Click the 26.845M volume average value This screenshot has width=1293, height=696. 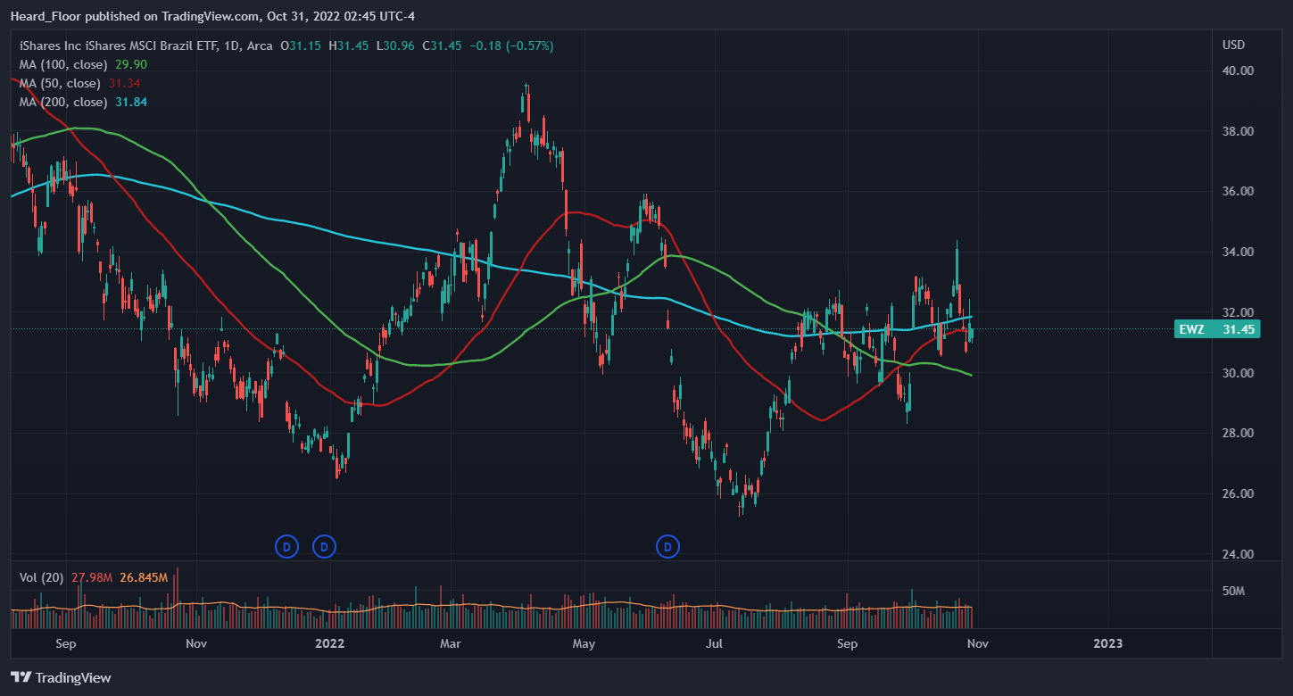pyautogui.click(x=142, y=577)
